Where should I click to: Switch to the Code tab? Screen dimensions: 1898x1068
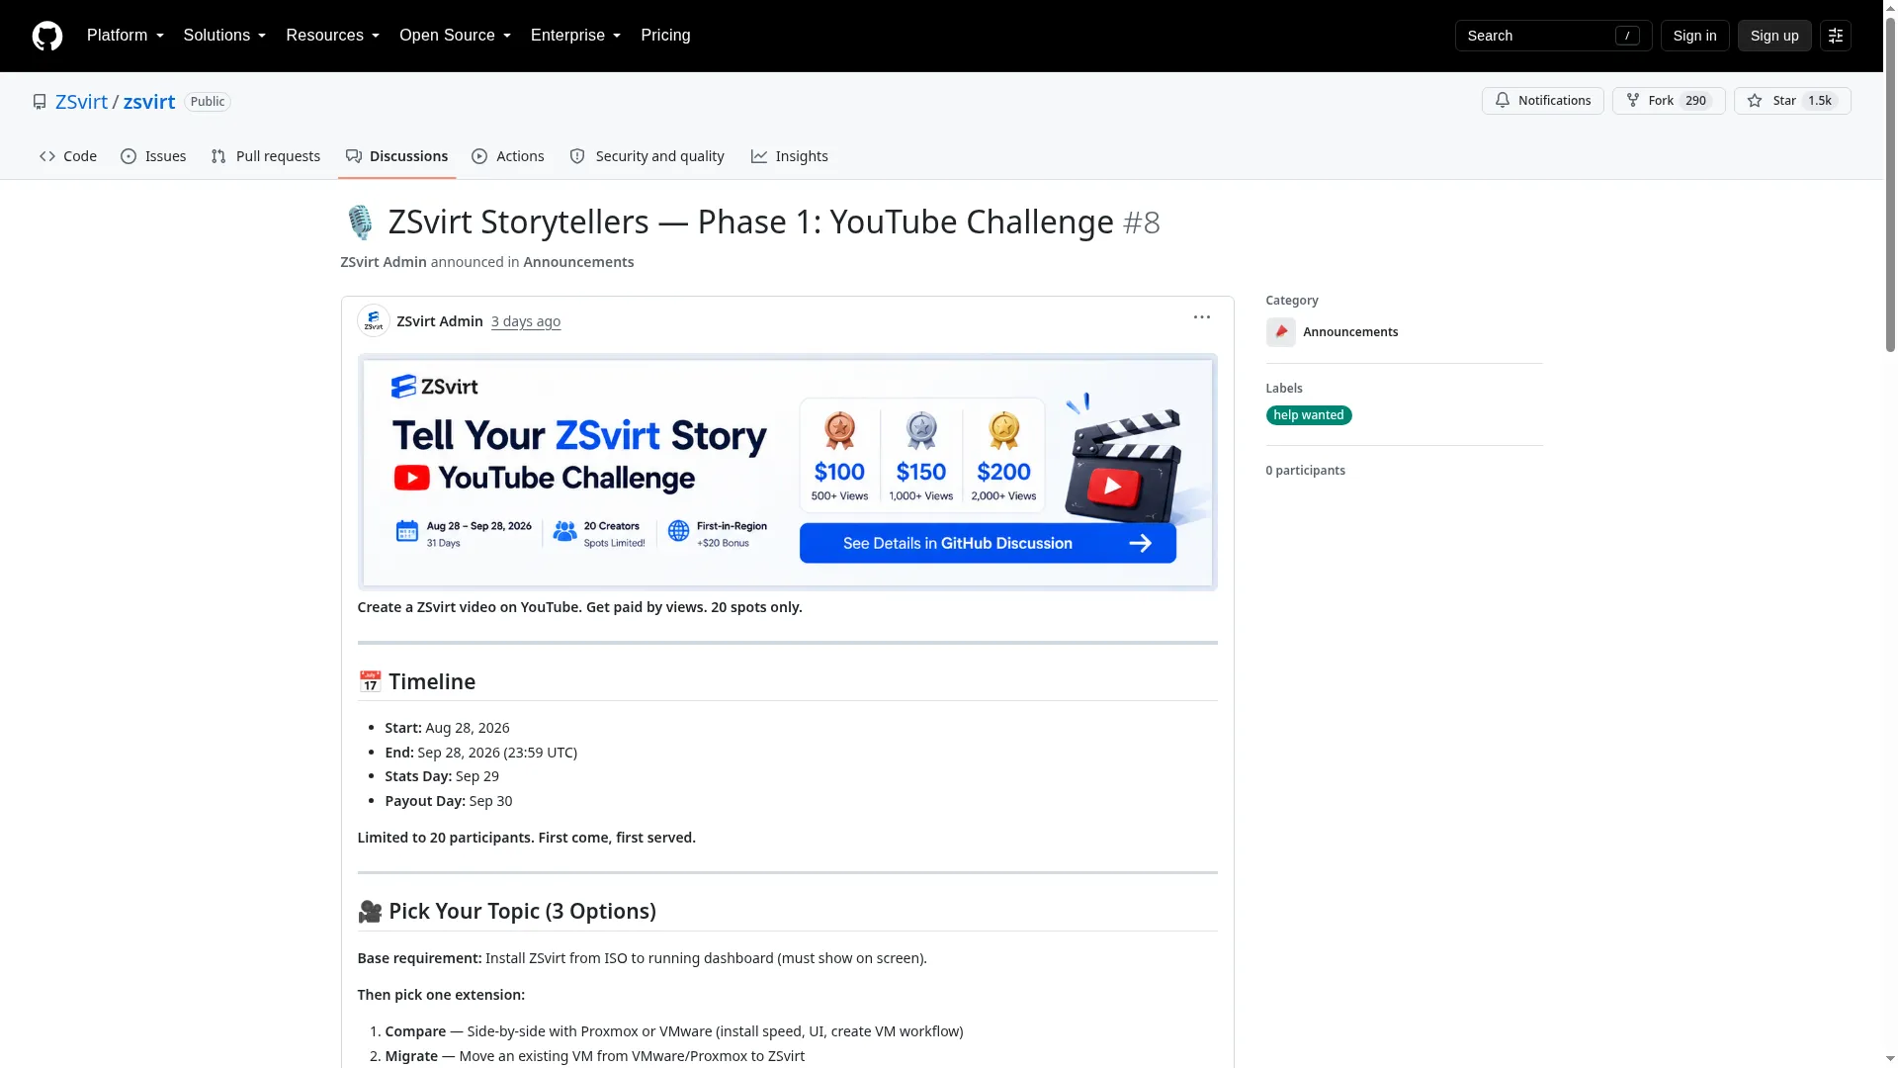(68, 156)
